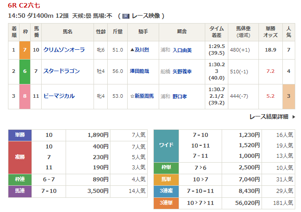Open horse スタードラゴン profile
This screenshot has height=212, width=301.
[62, 71]
